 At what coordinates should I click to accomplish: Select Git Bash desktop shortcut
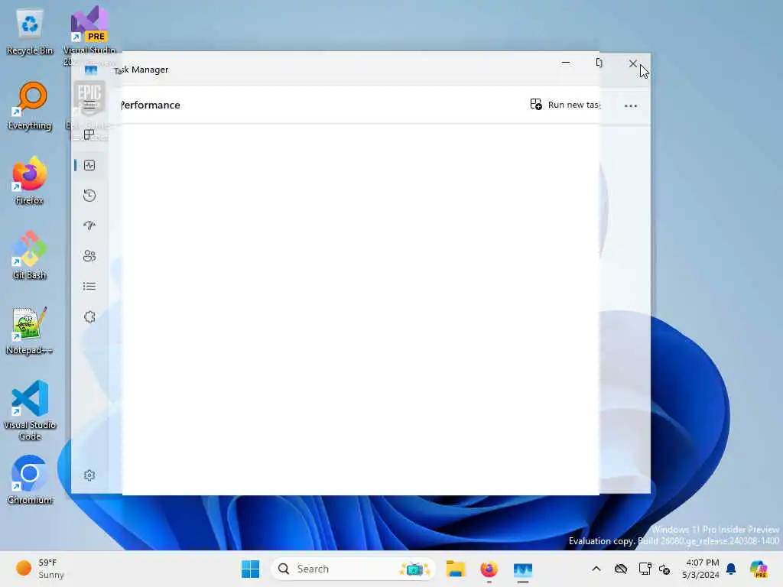[x=30, y=256]
